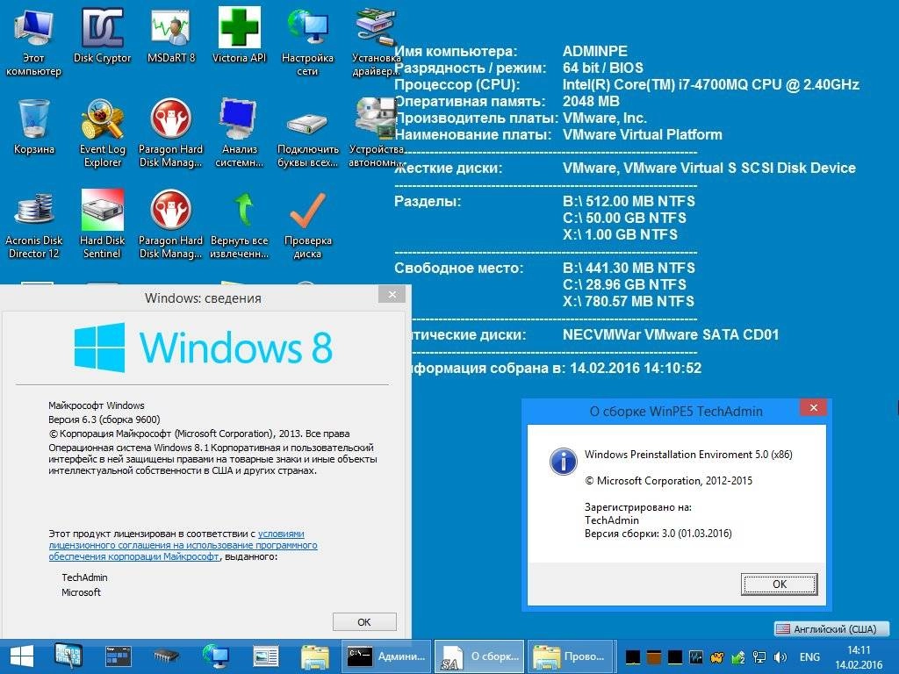
Task: Open Paragon Hard Disk Manager in the third row
Action: (171, 225)
